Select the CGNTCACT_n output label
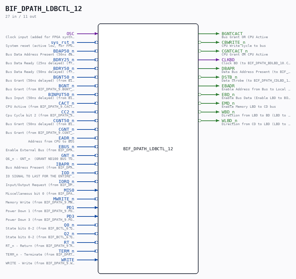The height and width of the screenshot is (279, 296). [x=235, y=51]
